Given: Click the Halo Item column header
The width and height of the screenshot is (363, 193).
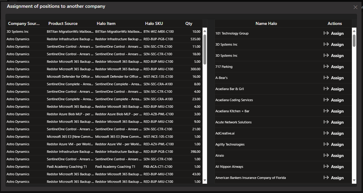Looking at the screenshot, I should click(x=106, y=23).
